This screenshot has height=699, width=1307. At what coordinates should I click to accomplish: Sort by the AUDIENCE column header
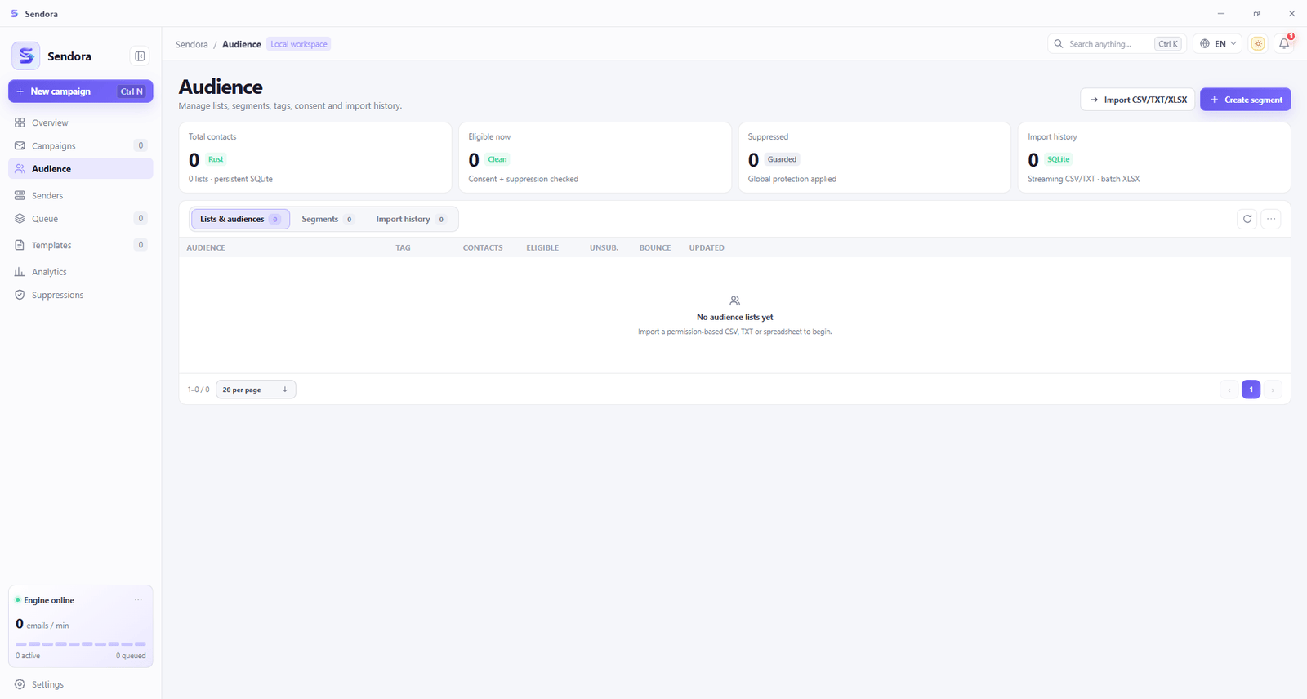(206, 247)
